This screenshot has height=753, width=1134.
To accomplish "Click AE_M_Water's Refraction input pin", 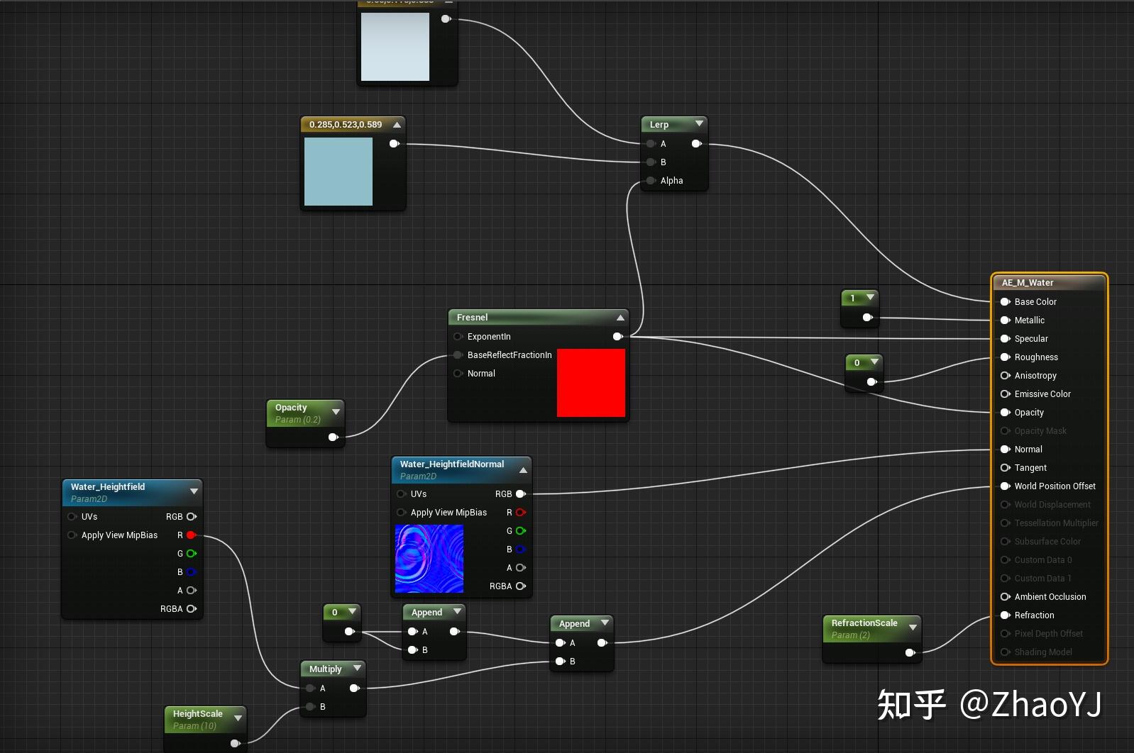I will click(x=1006, y=615).
